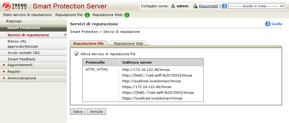Expand the Amministrazione menu section

(4, 78)
